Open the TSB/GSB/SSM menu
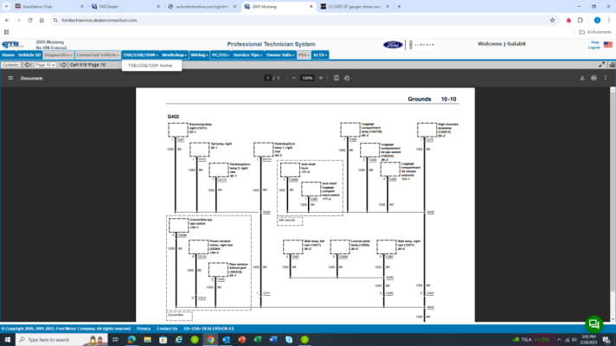Image resolution: width=616 pixels, height=346 pixels. [x=140, y=55]
